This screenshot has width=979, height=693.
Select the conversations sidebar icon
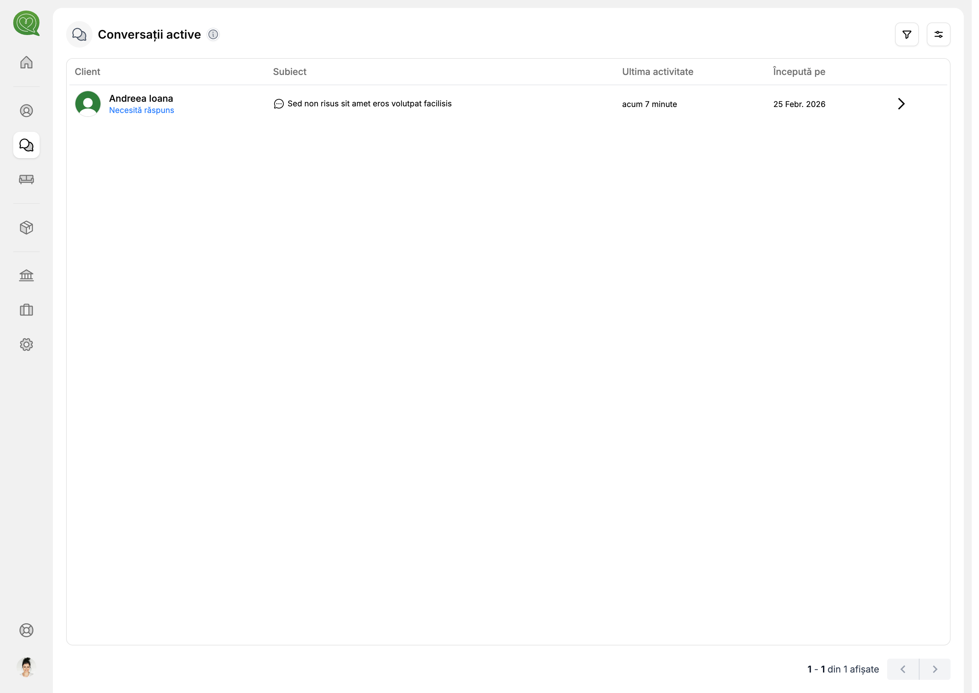26,145
